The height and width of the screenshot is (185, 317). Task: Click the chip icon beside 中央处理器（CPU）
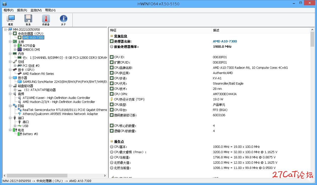click(x=15, y=33)
